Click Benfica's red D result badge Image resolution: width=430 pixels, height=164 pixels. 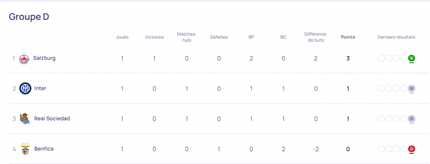click(x=412, y=149)
